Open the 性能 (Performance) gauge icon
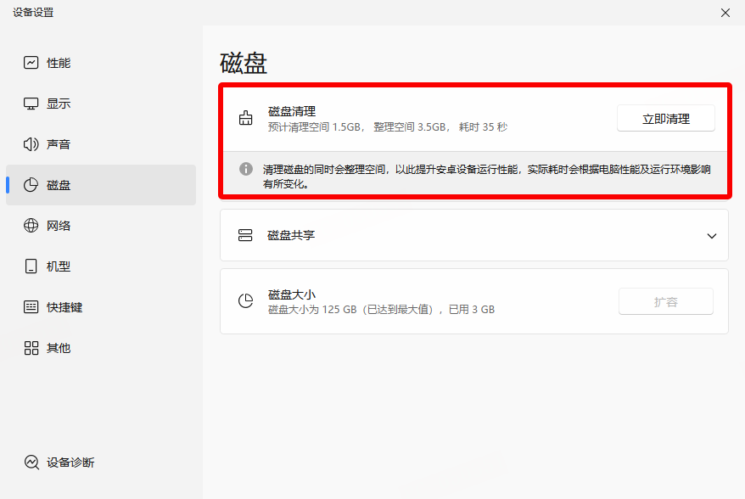Viewport: 745px width, 499px height. [31, 63]
